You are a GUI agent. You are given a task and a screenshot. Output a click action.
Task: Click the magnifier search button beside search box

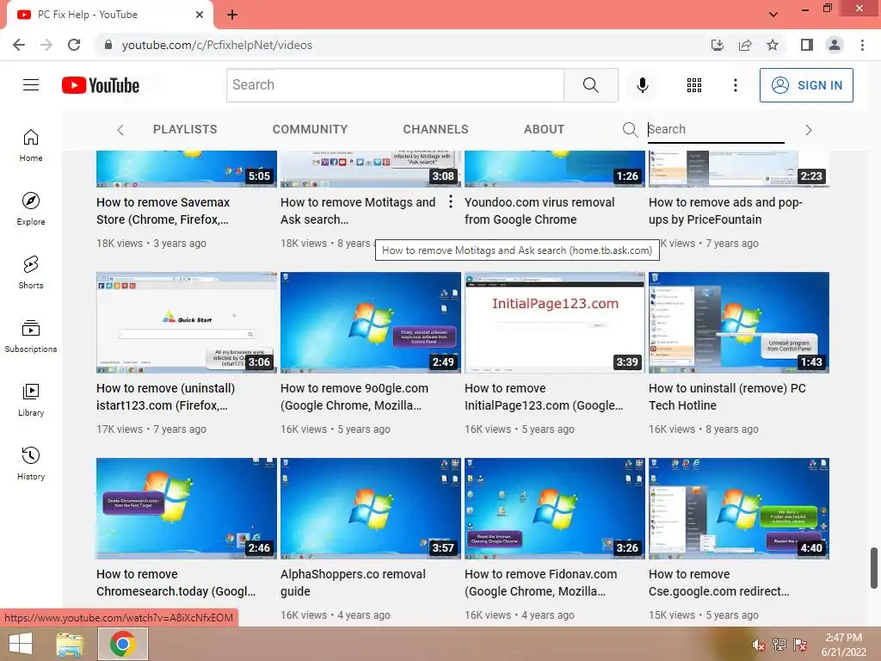[x=590, y=85]
